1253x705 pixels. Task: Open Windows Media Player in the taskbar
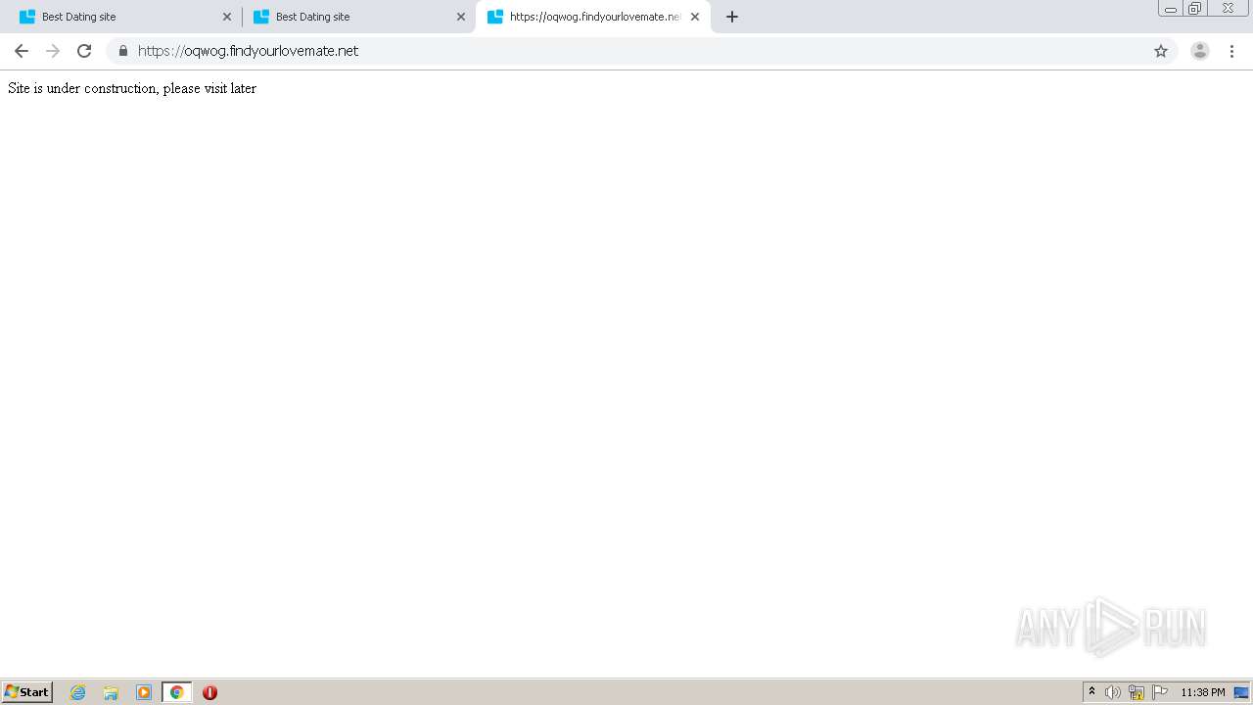pyautogui.click(x=144, y=692)
